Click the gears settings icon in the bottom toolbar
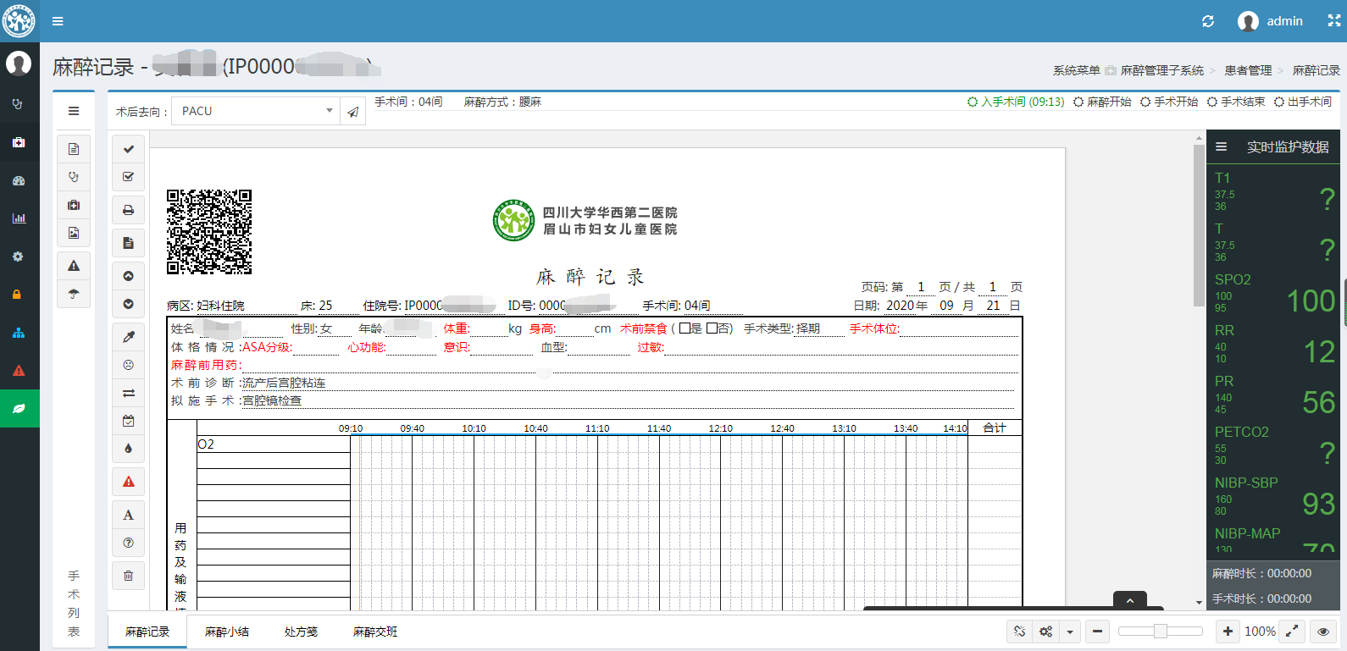This screenshot has width=1347, height=651. (x=1046, y=632)
